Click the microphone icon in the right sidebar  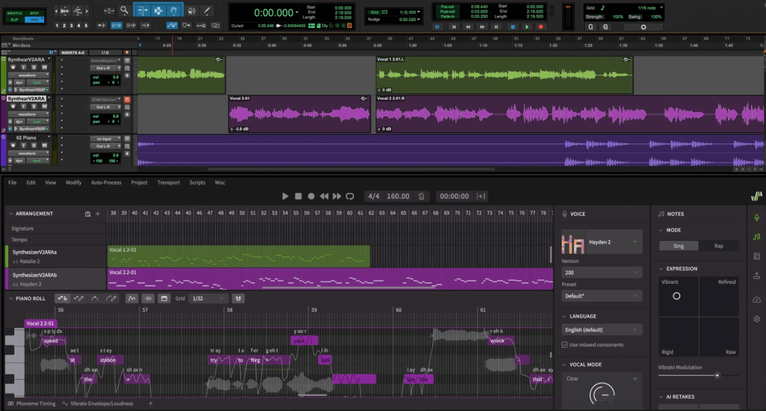click(756, 218)
